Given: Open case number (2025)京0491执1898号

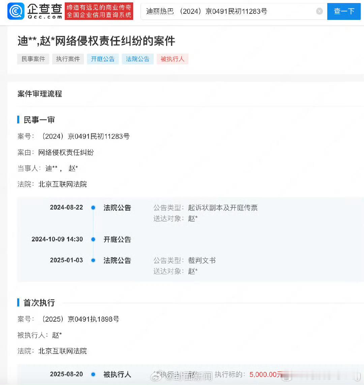Looking at the screenshot, I should pyautogui.click(x=79, y=319).
